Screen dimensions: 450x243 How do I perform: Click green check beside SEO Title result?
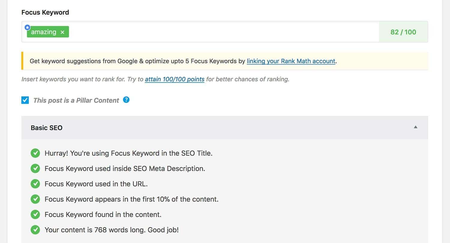[35, 153]
